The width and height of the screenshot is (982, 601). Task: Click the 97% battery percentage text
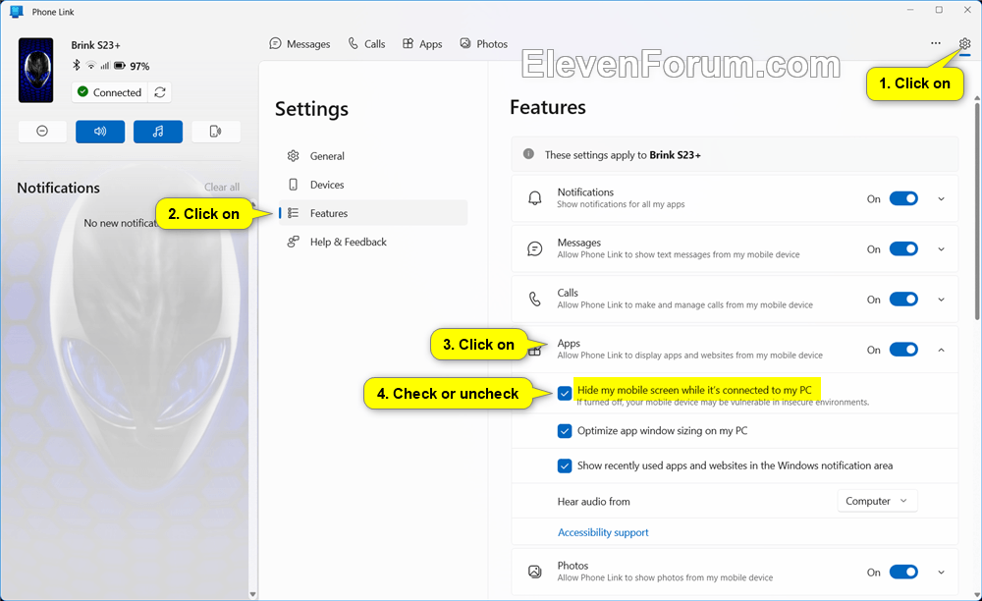(x=139, y=66)
